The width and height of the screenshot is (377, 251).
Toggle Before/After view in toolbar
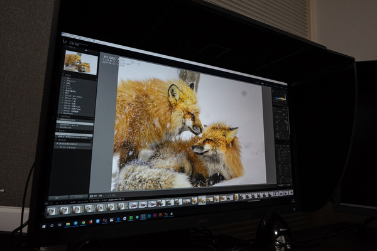click(101, 196)
